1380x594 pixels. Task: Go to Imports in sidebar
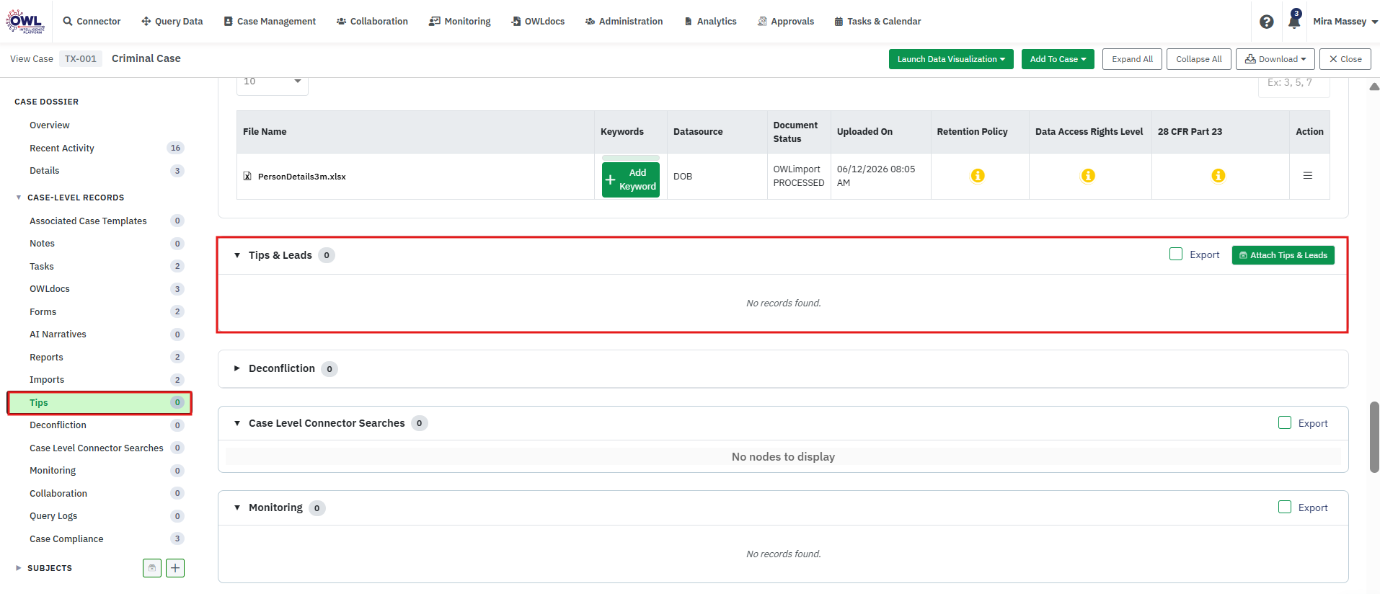[47, 380]
